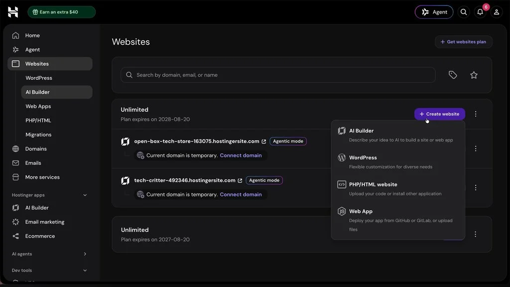Open more options for tech-critter row
The width and height of the screenshot is (510, 287).
coord(476,187)
